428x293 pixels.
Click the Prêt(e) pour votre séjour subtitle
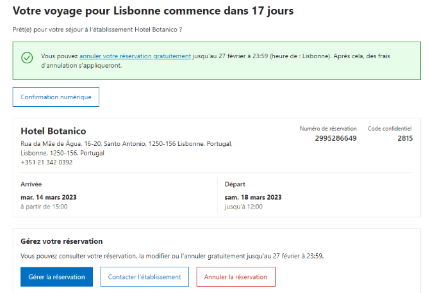point(97,29)
